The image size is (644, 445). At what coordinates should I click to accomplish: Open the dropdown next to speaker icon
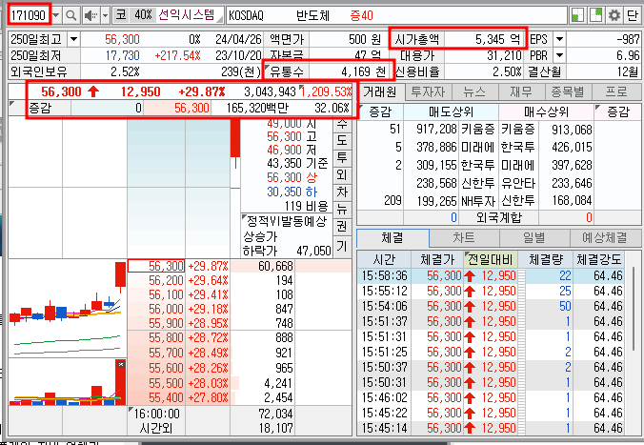(x=105, y=15)
